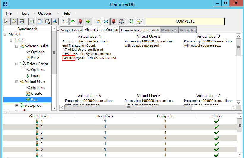Click the new document toolbar icon
Viewport: 244px width, 158px height.
(x=6, y=21)
